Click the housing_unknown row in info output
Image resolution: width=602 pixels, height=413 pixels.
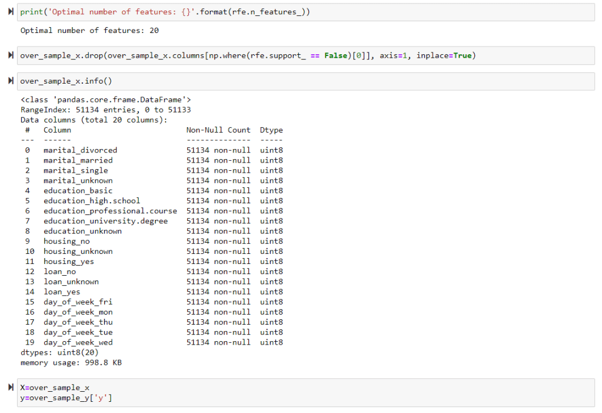78,252
